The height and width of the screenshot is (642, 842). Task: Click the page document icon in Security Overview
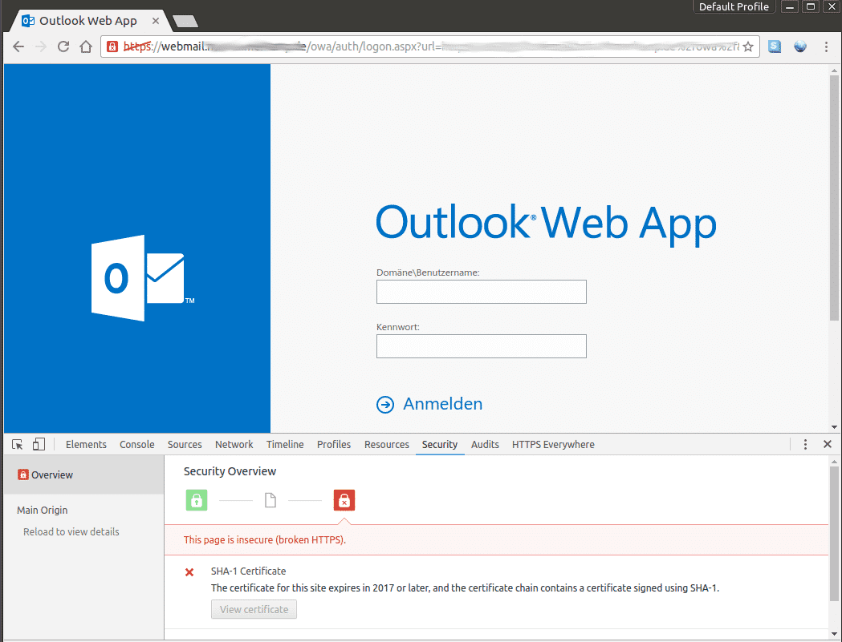click(270, 500)
